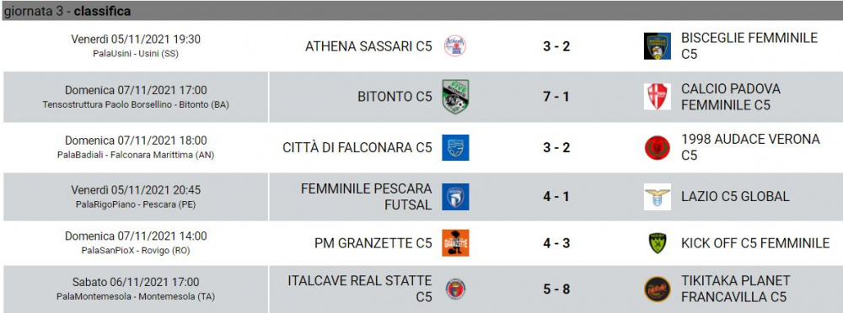Open the Femminile Pescara Futsal logo
The image size is (843, 313).
click(x=455, y=197)
